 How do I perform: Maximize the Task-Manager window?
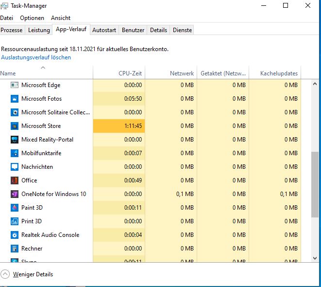(x=286, y=6)
